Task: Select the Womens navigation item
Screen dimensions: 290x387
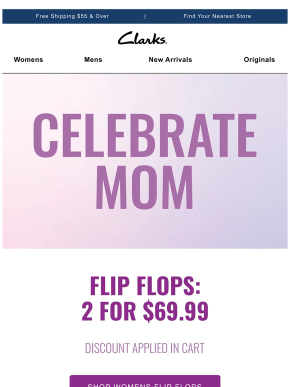Action: 28,59
